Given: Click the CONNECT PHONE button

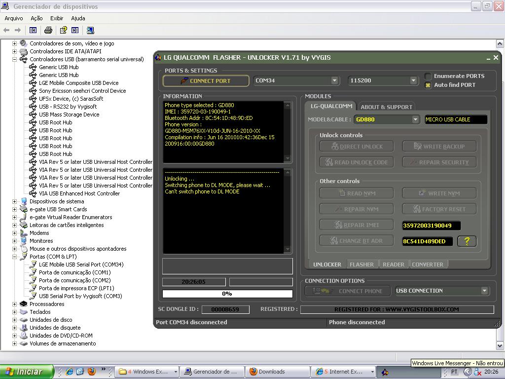Looking at the screenshot, I should click(348, 291).
